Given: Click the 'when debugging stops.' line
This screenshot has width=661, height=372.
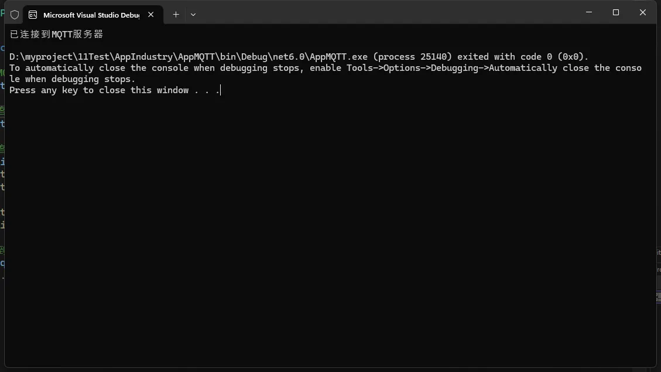Looking at the screenshot, I should 80,79.
